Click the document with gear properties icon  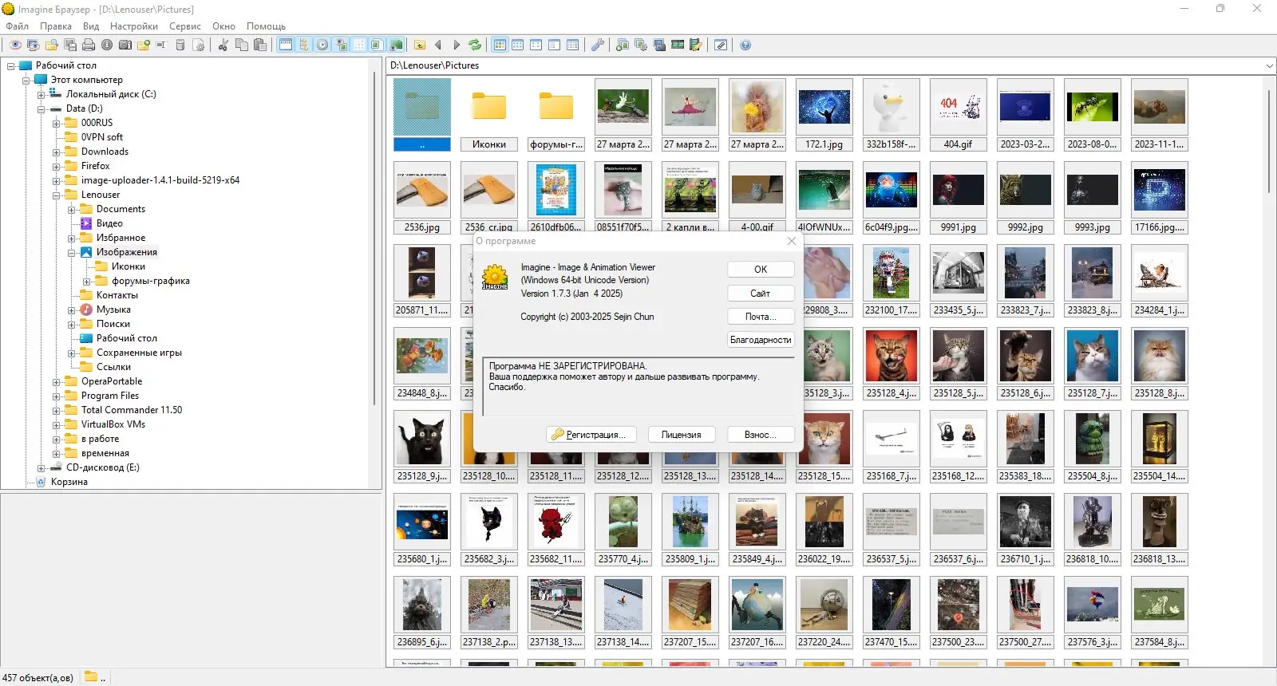198,45
